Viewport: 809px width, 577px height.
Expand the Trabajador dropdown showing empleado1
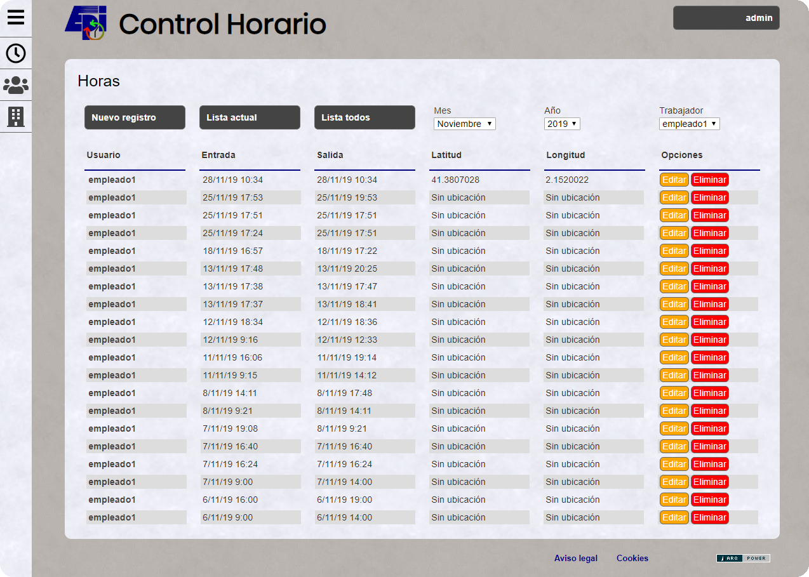pos(689,124)
